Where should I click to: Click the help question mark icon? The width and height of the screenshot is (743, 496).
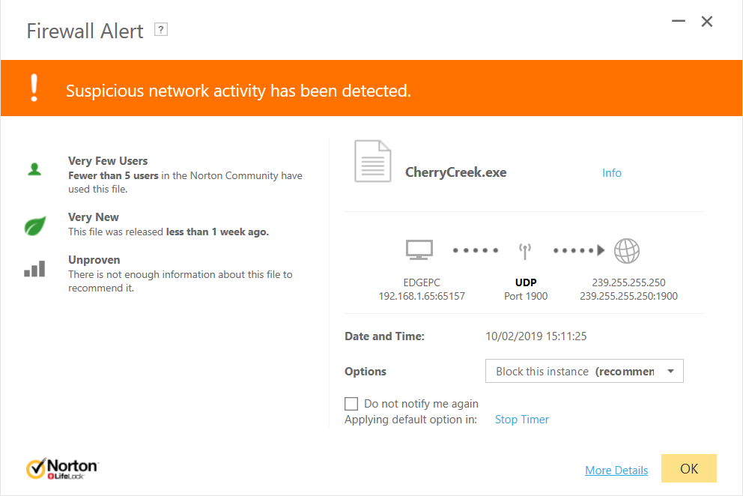pyautogui.click(x=160, y=30)
